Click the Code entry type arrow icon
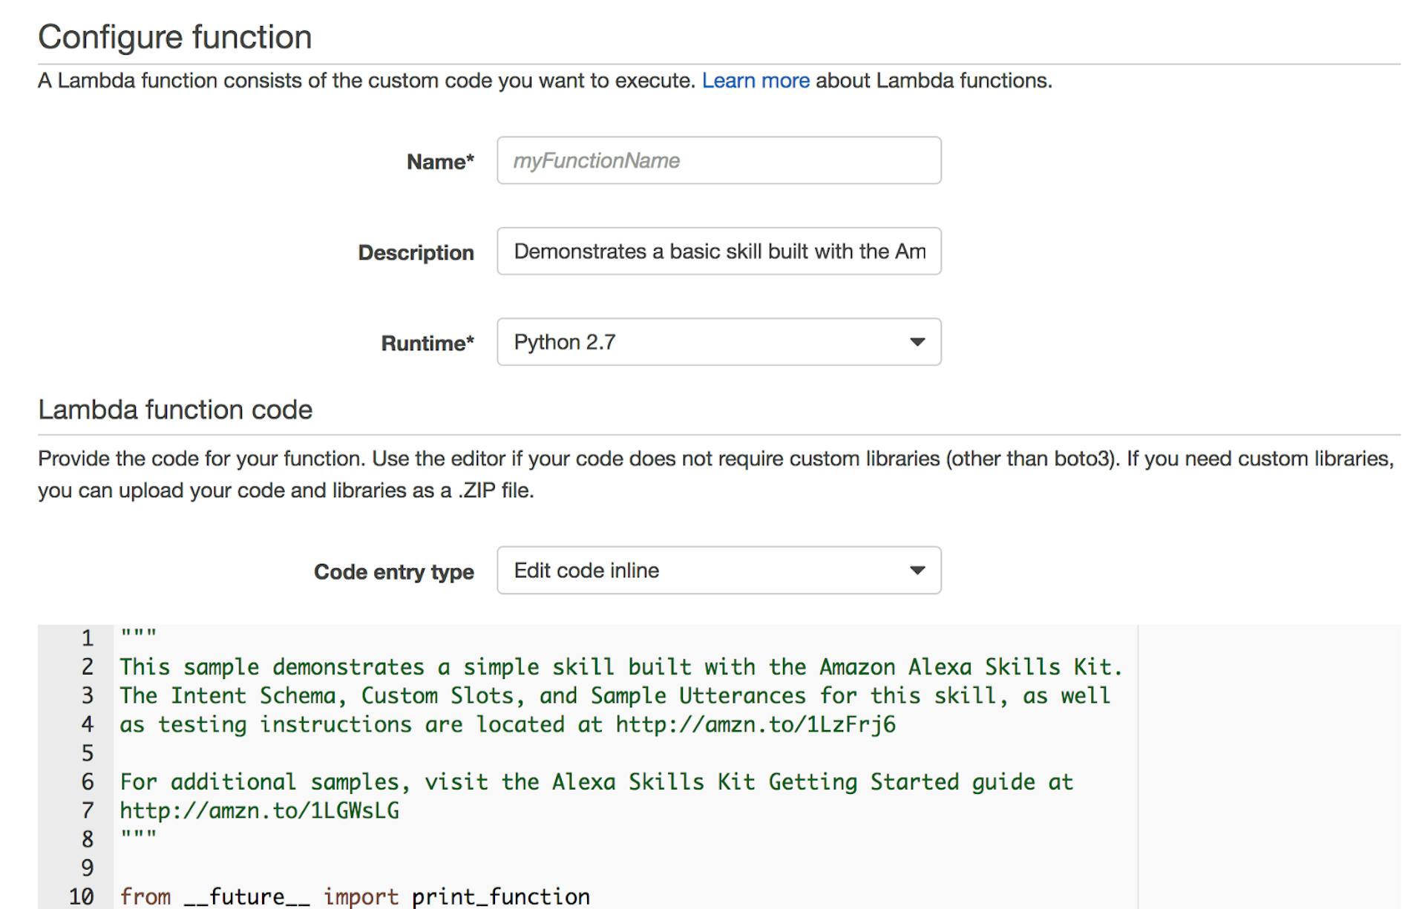The image size is (1425, 909). (917, 571)
